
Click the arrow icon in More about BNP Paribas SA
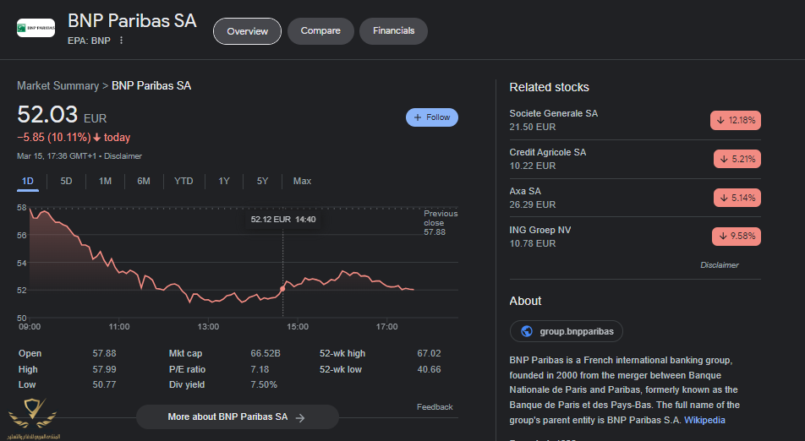point(300,417)
